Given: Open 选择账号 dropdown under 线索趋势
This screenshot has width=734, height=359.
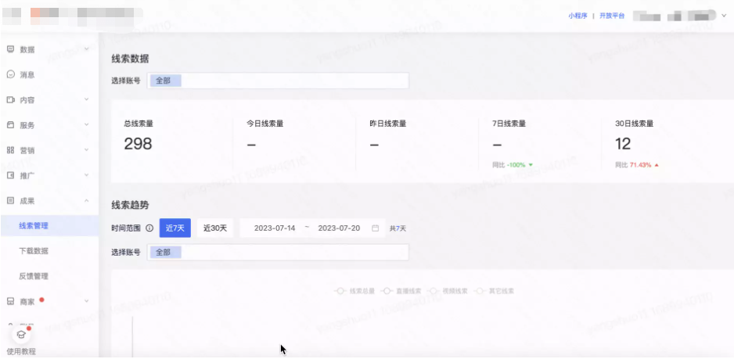Looking at the screenshot, I should (x=278, y=253).
